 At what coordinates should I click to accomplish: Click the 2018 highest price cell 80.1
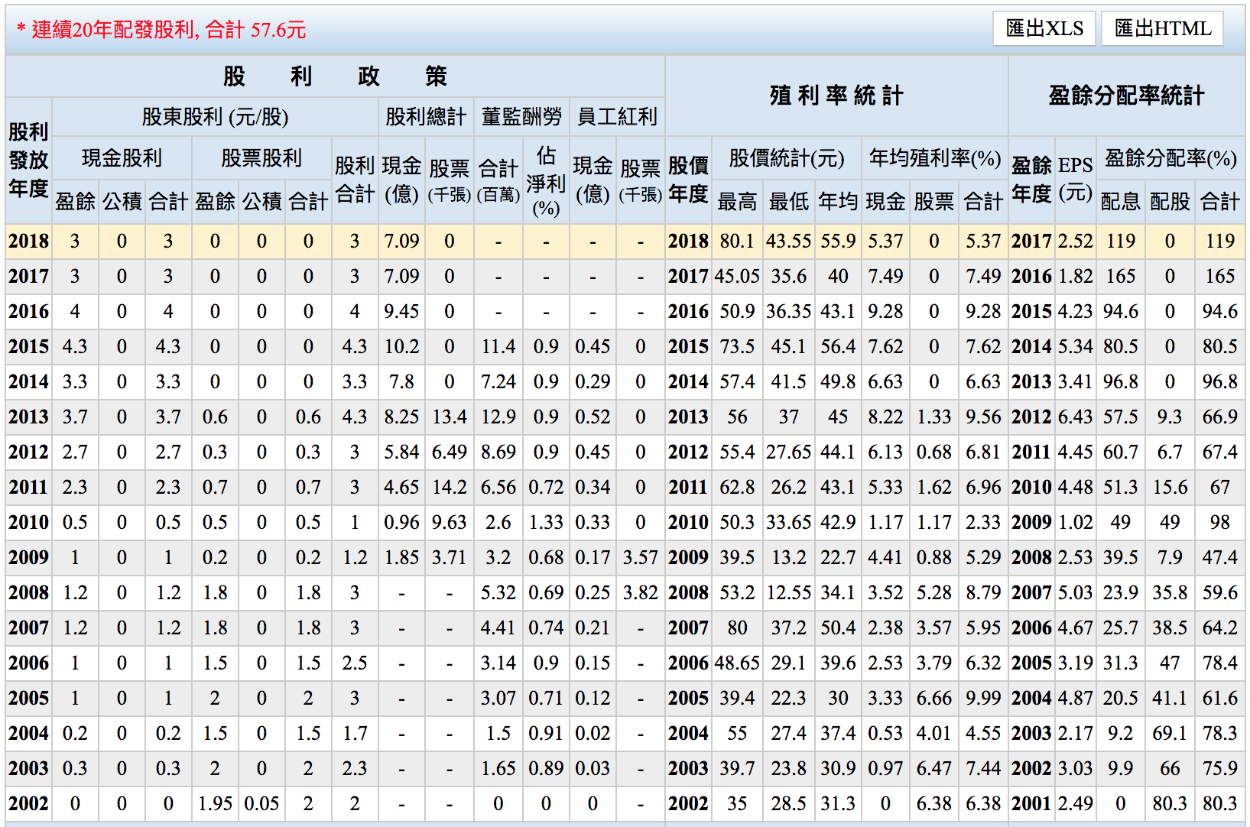[737, 242]
